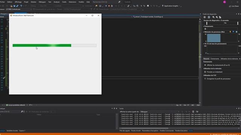Image resolution: width=241 pixels, height=135 pixels.
Task: Click the diagnostic session timeline ruler
Action: [x=222, y=23]
